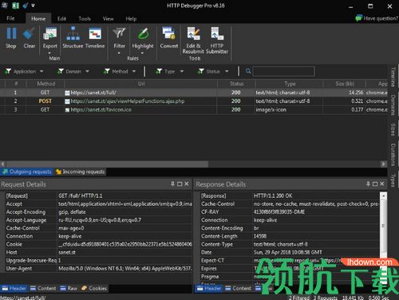Image resolution: width=399 pixels, height=300 pixels.
Task: Sort by the Type column header
Action: (x=290, y=84)
